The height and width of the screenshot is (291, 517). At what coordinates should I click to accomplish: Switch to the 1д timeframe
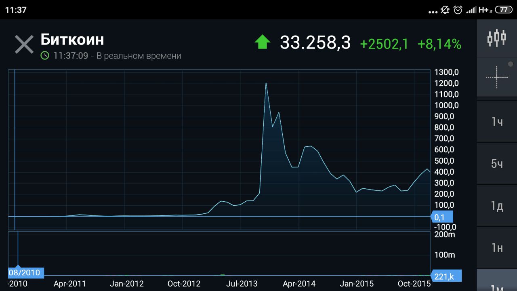[x=497, y=206]
